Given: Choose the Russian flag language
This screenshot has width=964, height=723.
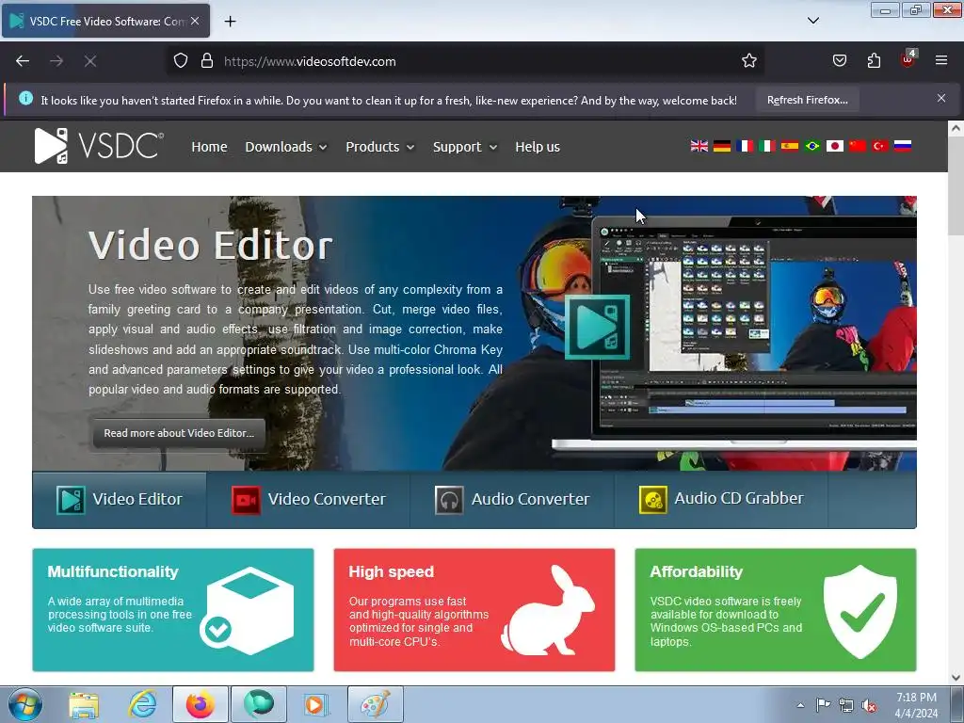Looking at the screenshot, I should [x=903, y=146].
